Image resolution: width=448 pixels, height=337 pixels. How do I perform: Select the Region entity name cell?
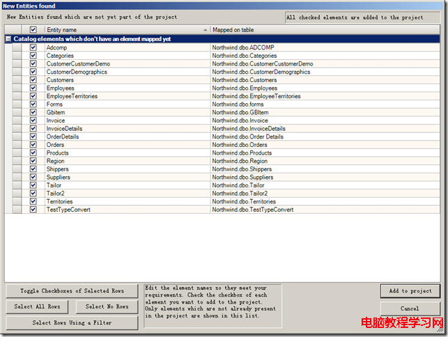pyautogui.click(x=128, y=161)
